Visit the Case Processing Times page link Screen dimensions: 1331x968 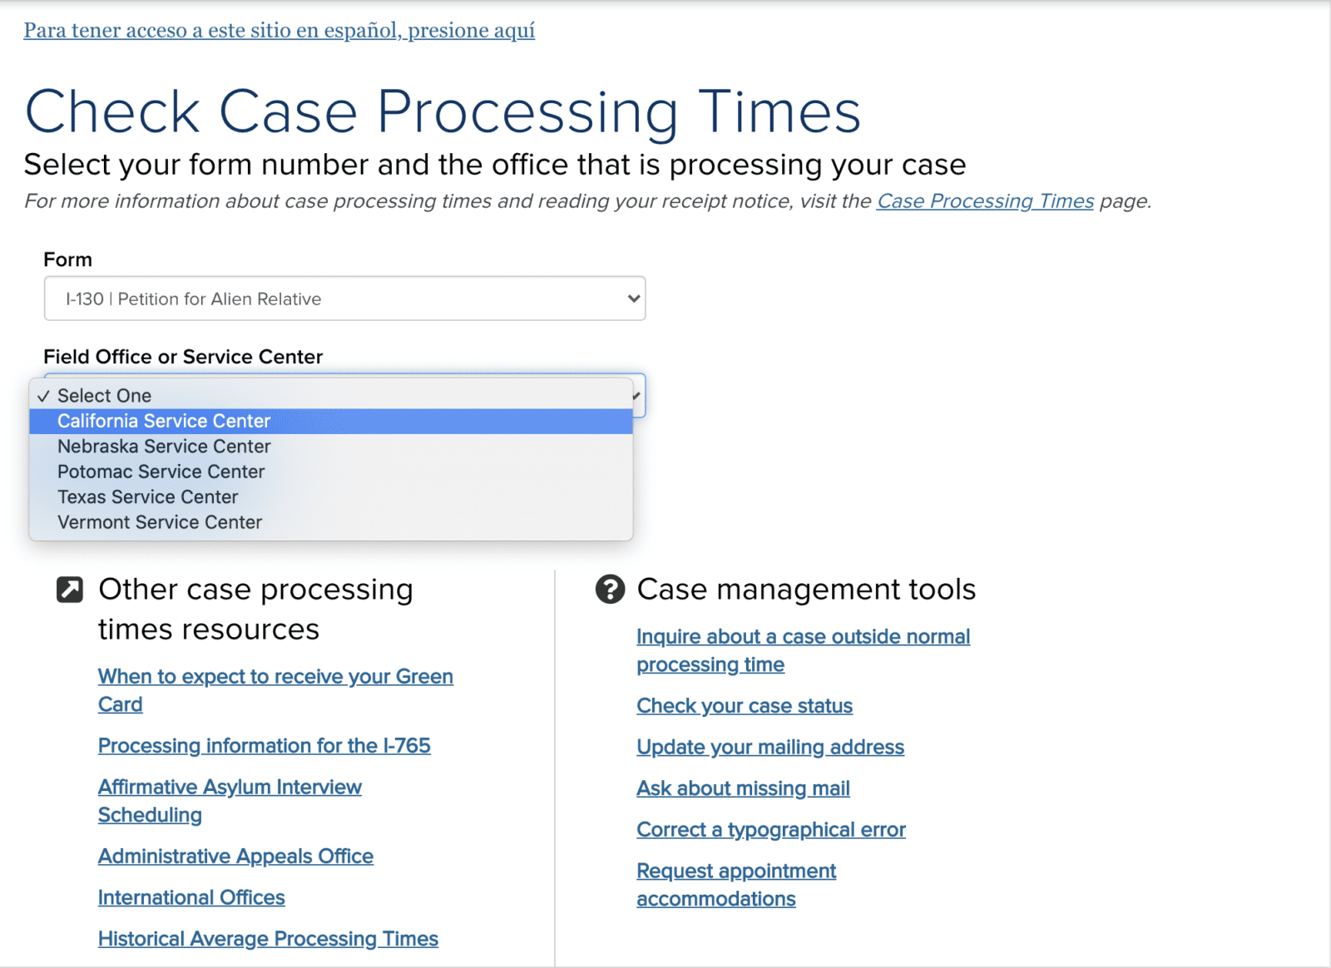point(985,201)
